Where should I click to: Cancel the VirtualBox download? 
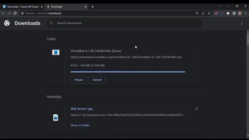pos(97,80)
